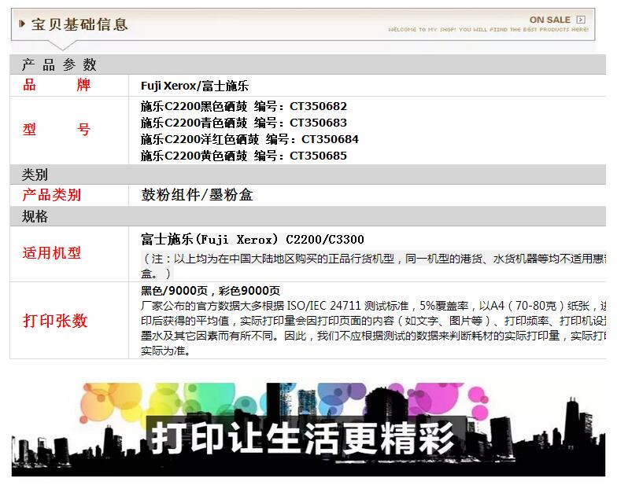
Task: Click the 类别 section header
Action: click(x=308, y=175)
